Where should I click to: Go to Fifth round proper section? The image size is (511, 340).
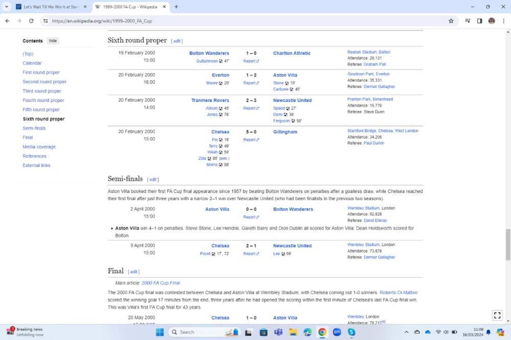tap(41, 109)
